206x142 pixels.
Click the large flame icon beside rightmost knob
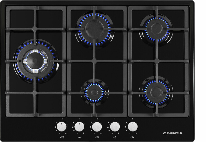pyautogui.click(x=125, y=127)
